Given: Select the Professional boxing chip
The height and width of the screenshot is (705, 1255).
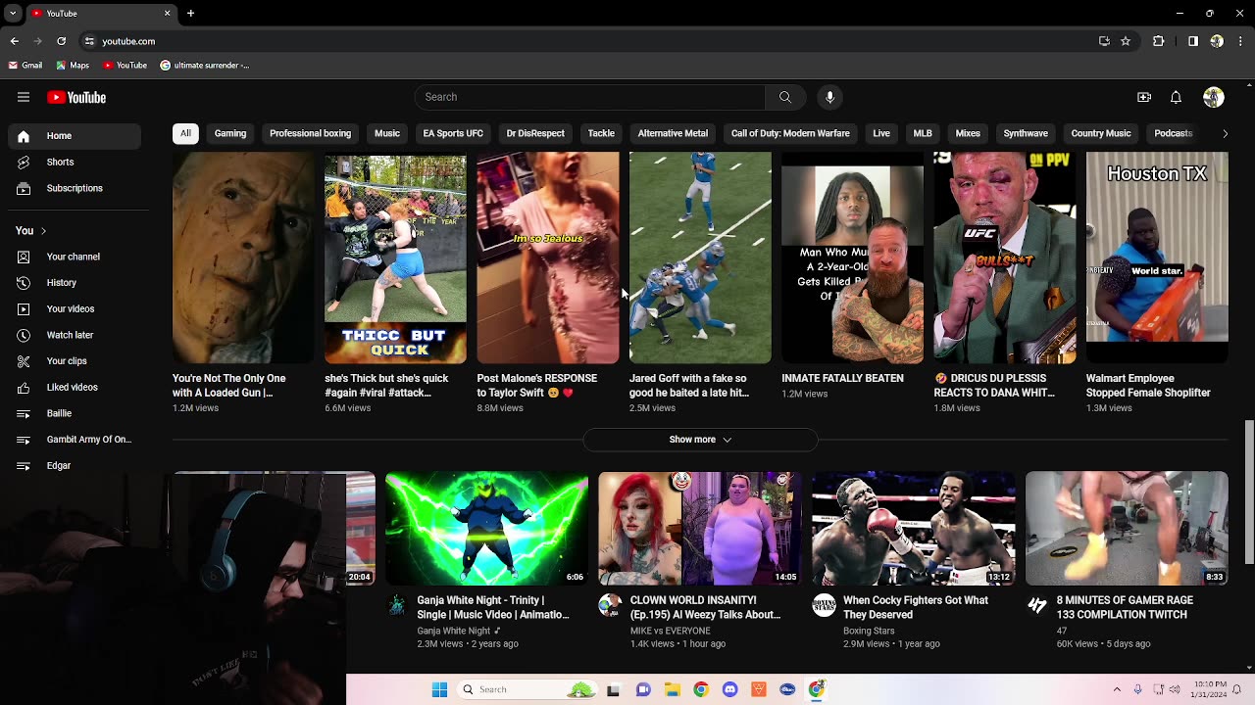Looking at the screenshot, I should (310, 133).
